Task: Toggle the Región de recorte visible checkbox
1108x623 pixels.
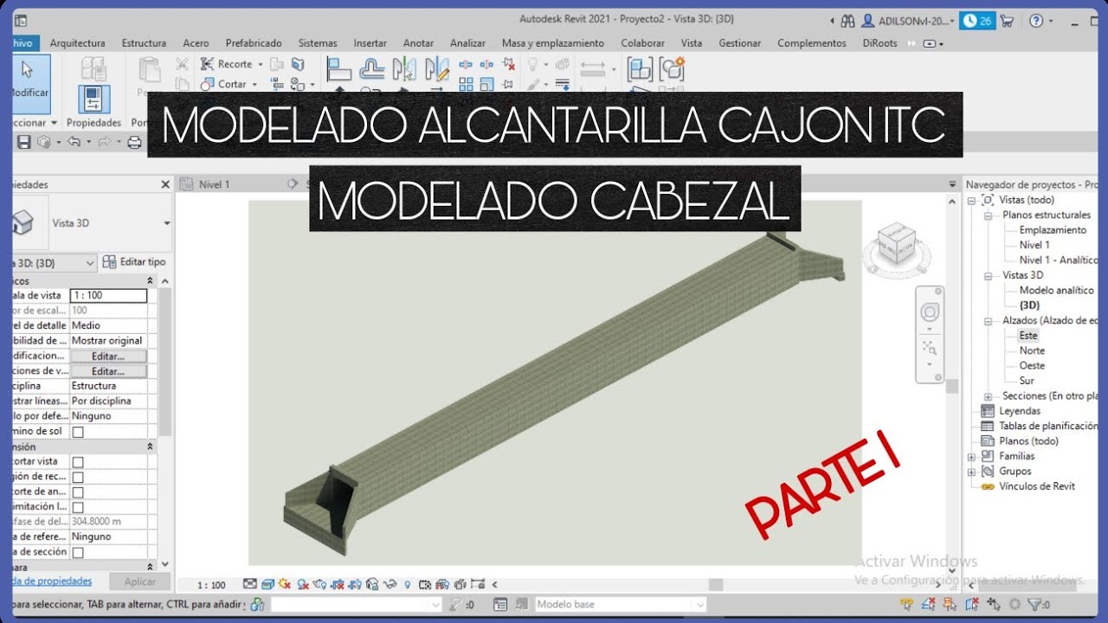Action: click(78, 477)
